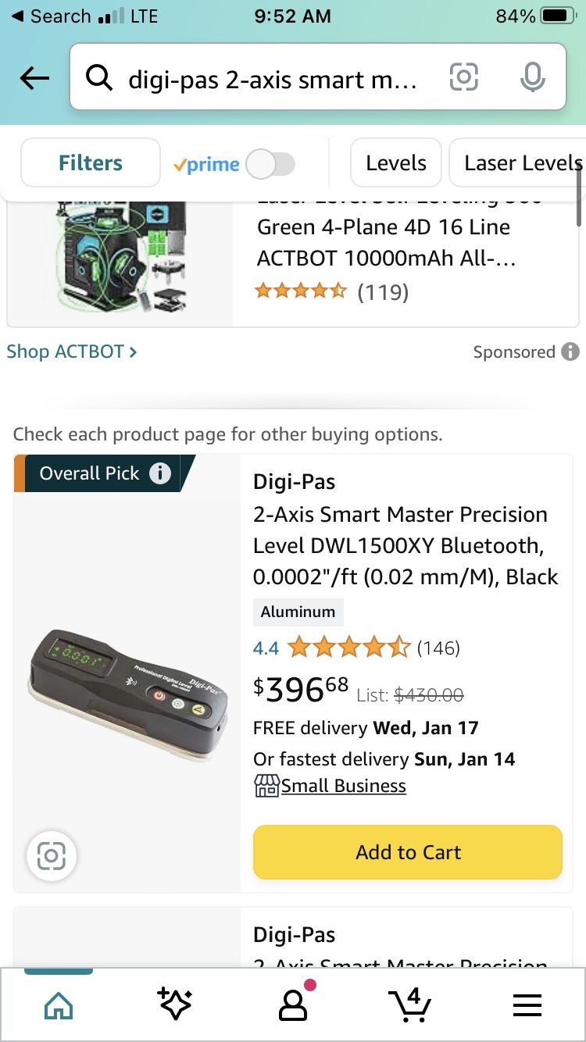586x1042 pixels.
Task: Open the Filters panel
Action: pos(91,163)
